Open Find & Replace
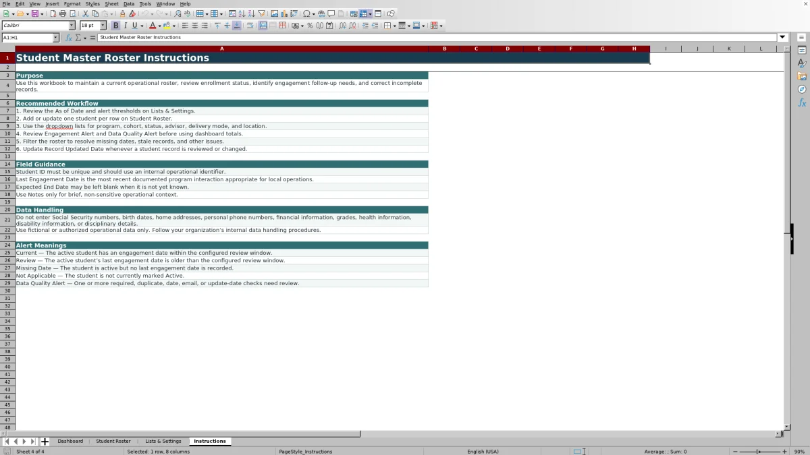The height and width of the screenshot is (455, 810). click(x=178, y=13)
